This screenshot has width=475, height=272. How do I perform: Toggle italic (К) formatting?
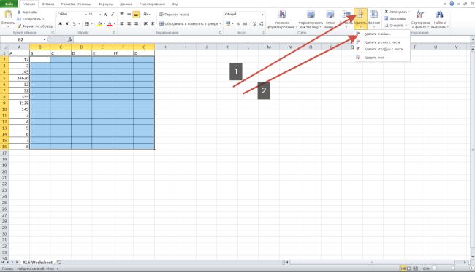[x=67, y=23]
